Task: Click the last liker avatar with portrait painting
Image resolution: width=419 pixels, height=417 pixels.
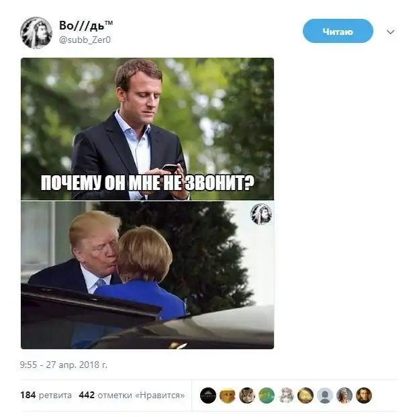Action: tap(364, 396)
